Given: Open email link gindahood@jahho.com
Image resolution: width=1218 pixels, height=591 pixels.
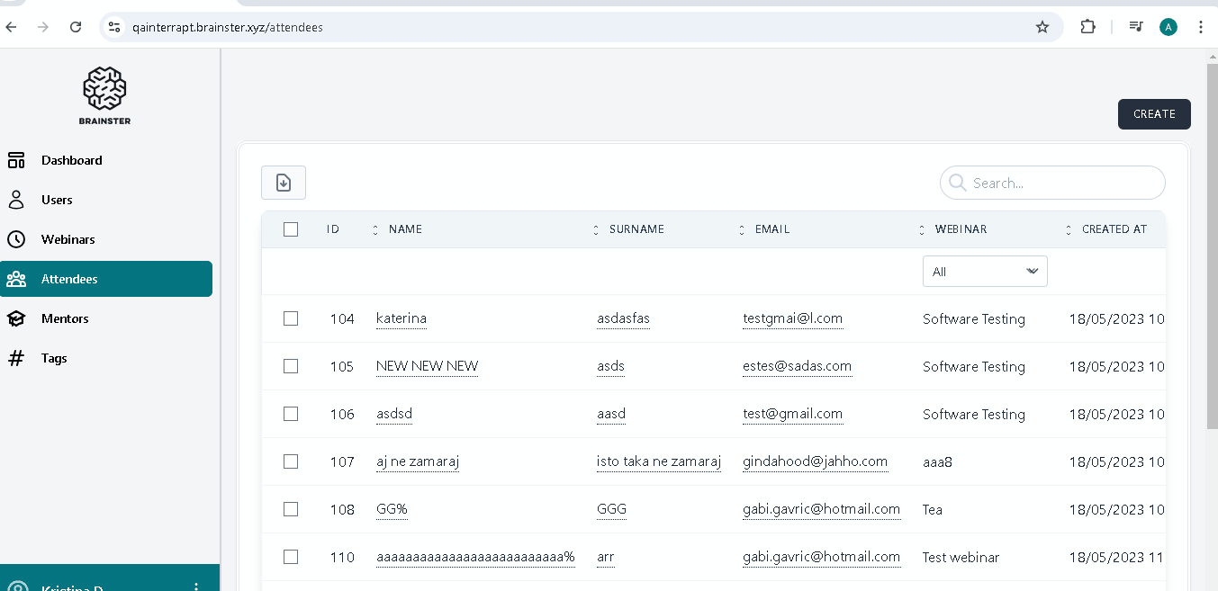Looking at the screenshot, I should point(815,461).
